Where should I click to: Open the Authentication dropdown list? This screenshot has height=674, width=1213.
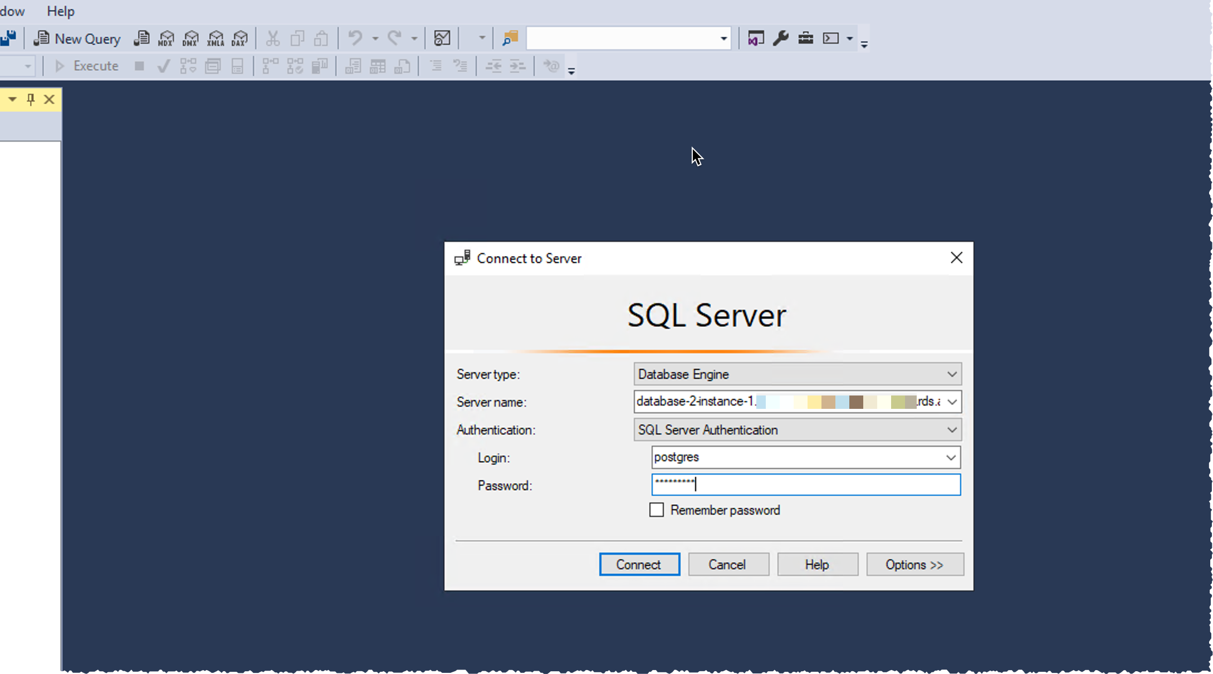(x=952, y=430)
